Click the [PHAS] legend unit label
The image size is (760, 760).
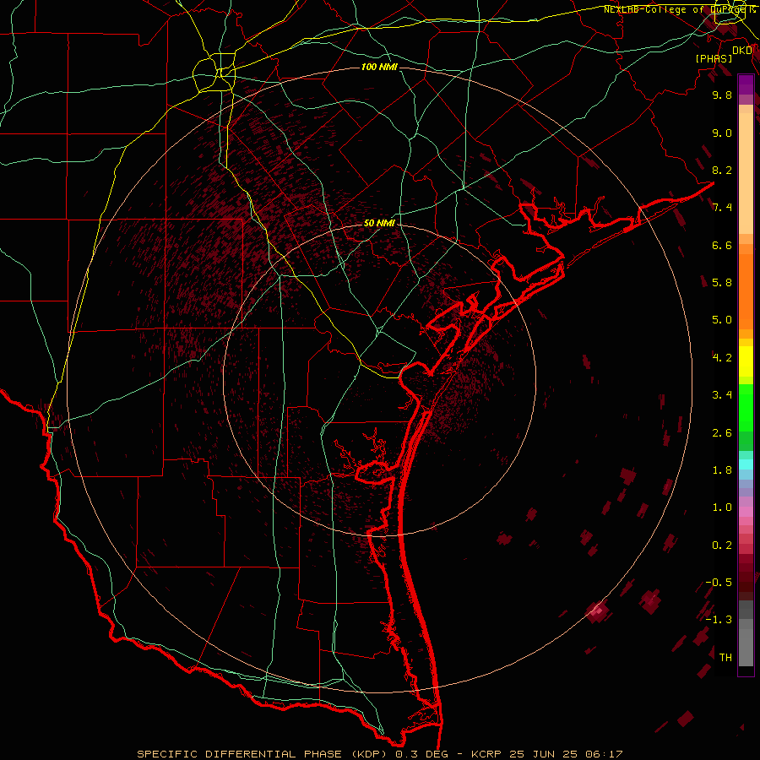(x=714, y=59)
